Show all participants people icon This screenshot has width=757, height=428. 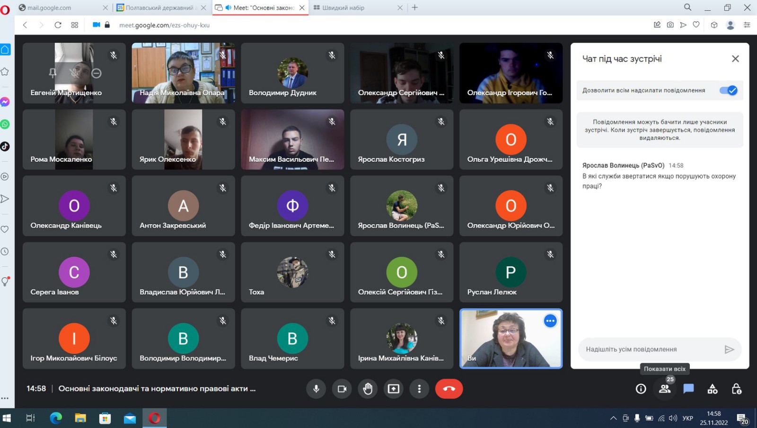(x=665, y=389)
